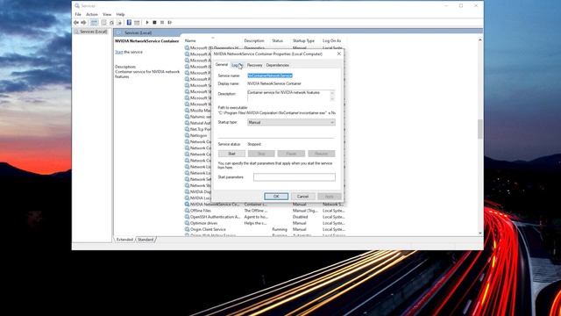The height and width of the screenshot is (316, 561).
Task: Open the View menu
Action: pyautogui.click(x=107, y=14)
